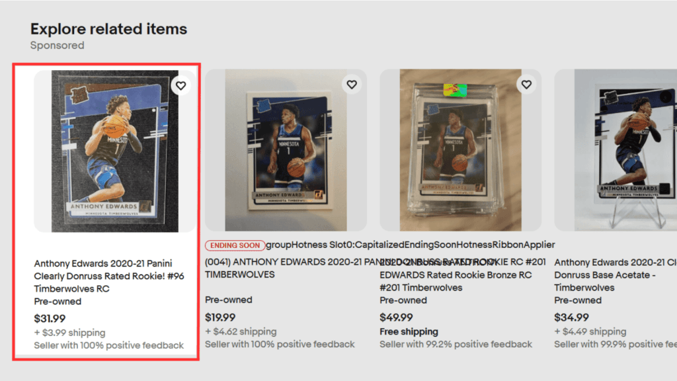
Task: Add the $49.99 Bronze RC card to watchlist
Action: coord(526,85)
